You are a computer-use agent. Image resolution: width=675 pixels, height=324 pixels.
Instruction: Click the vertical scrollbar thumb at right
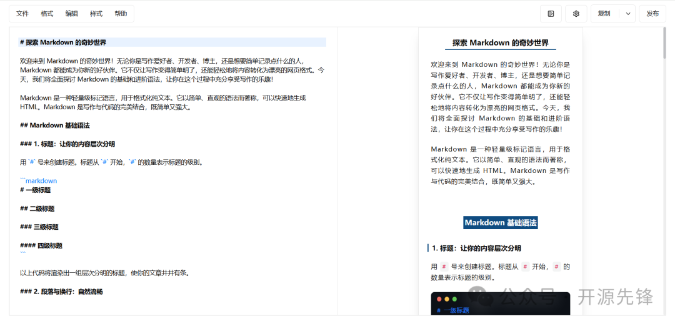point(666,43)
